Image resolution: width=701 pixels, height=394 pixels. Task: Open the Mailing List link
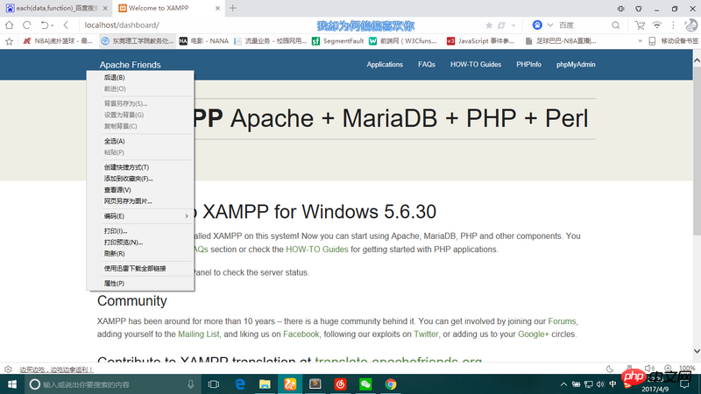199,334
